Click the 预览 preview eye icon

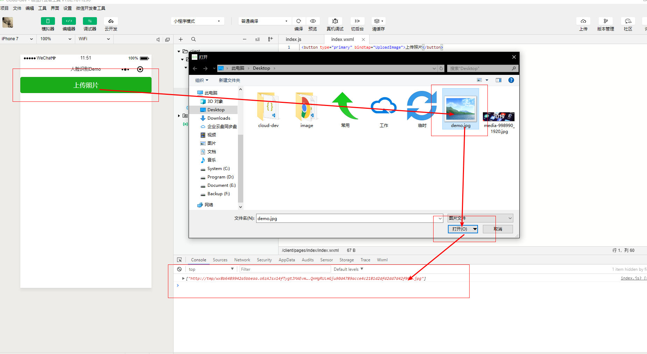(x=313, y=21)
